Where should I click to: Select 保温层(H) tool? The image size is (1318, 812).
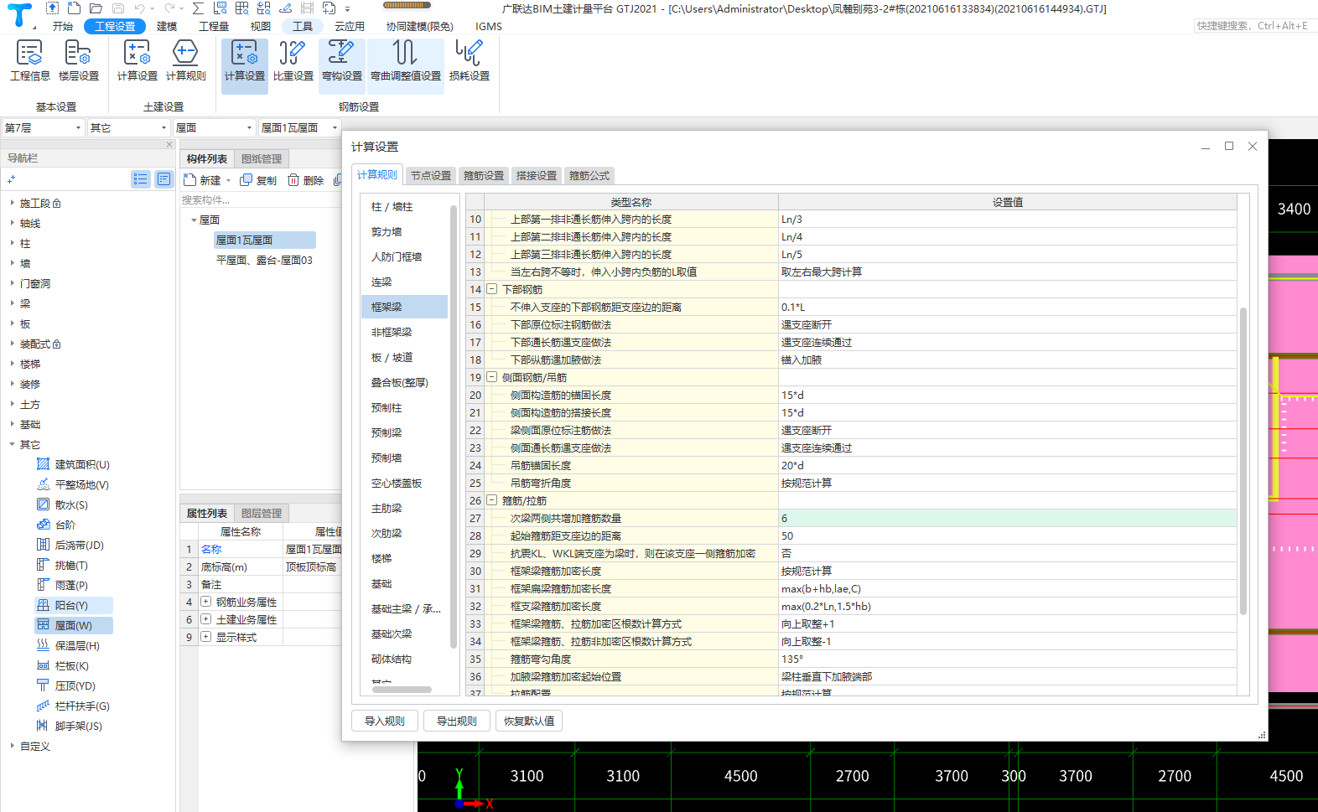(68, 645)
